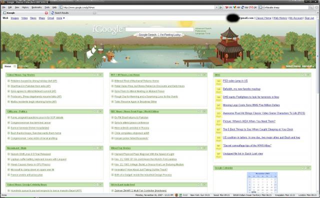Viewport: 320px width, 198px height.
Task: Close the Yahoo! News Top Stories gadget
Action: point(100,75)
